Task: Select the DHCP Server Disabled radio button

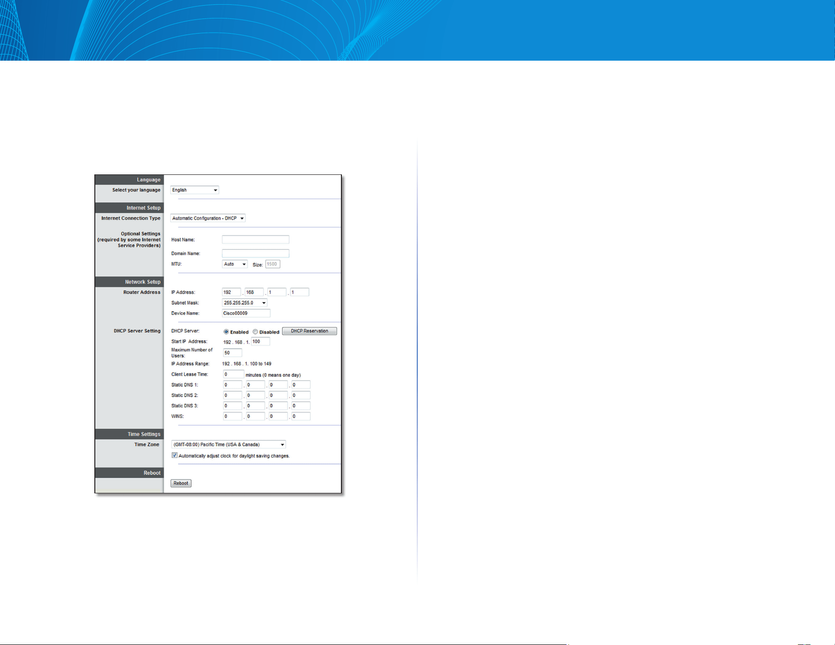Action: point(255,332)
